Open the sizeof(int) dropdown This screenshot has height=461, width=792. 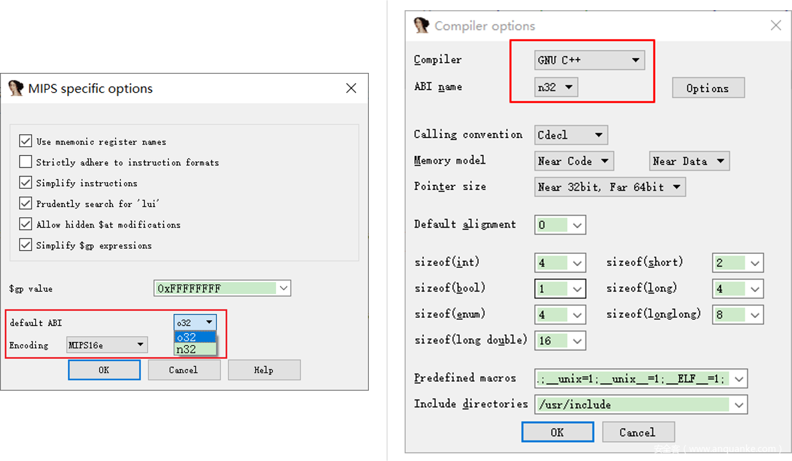[x=578, y=263]
